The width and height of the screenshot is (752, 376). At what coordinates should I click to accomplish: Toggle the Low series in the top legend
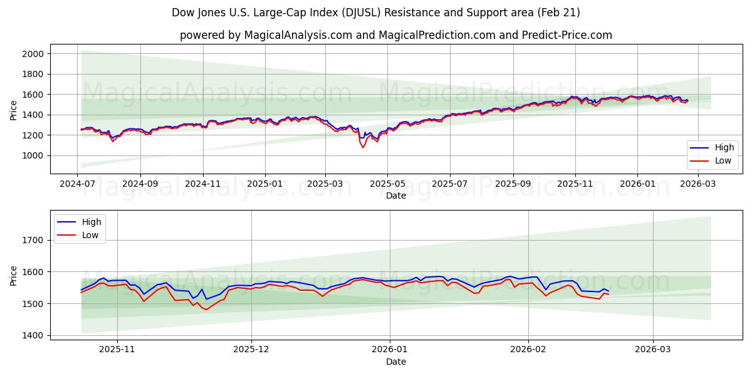(x=719, y=159)
